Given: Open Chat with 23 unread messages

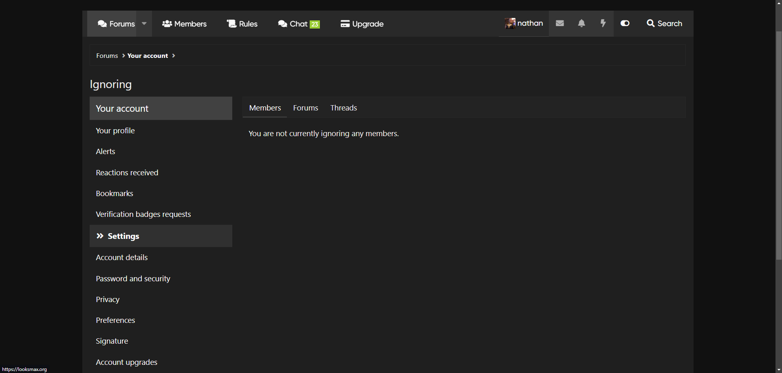Looking at the screenshot, I should (298, 24).
